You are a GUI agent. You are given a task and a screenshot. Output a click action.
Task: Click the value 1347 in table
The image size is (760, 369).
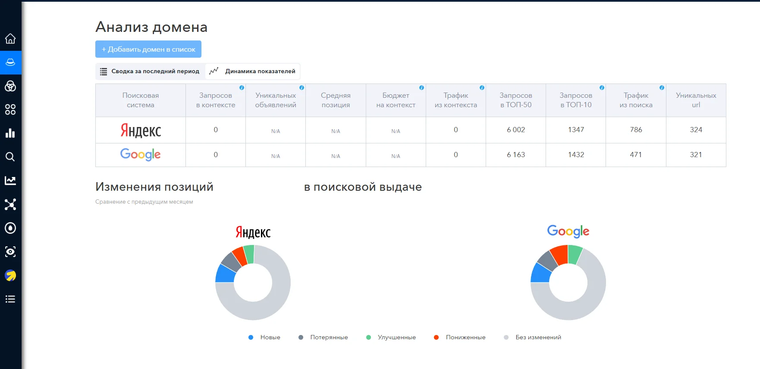tap(576, 130)
